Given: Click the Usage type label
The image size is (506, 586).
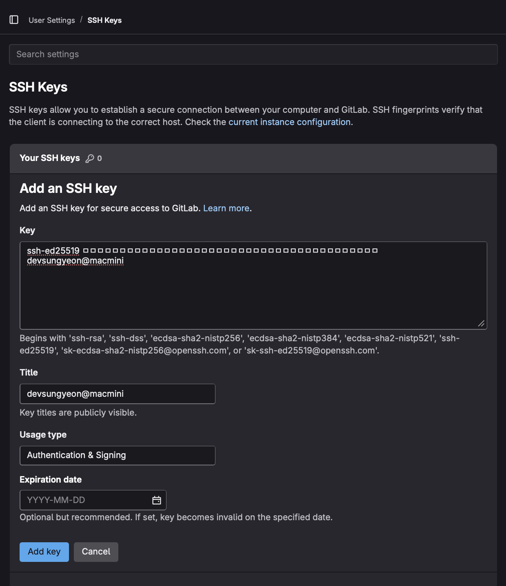Looking at the screenshot, I should pos(43,435).
